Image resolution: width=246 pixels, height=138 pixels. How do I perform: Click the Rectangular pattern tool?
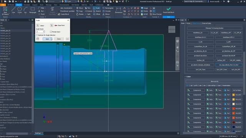point(108,8)
